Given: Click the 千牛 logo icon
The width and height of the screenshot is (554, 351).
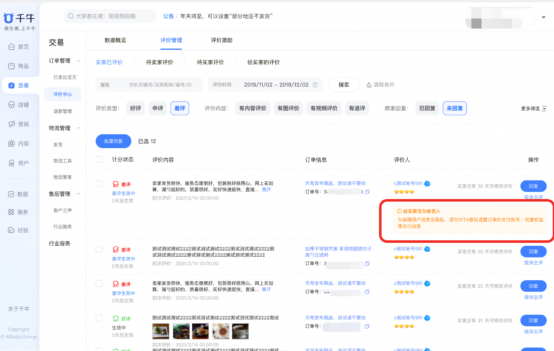Looking at the screenshot, I should 8,18.
